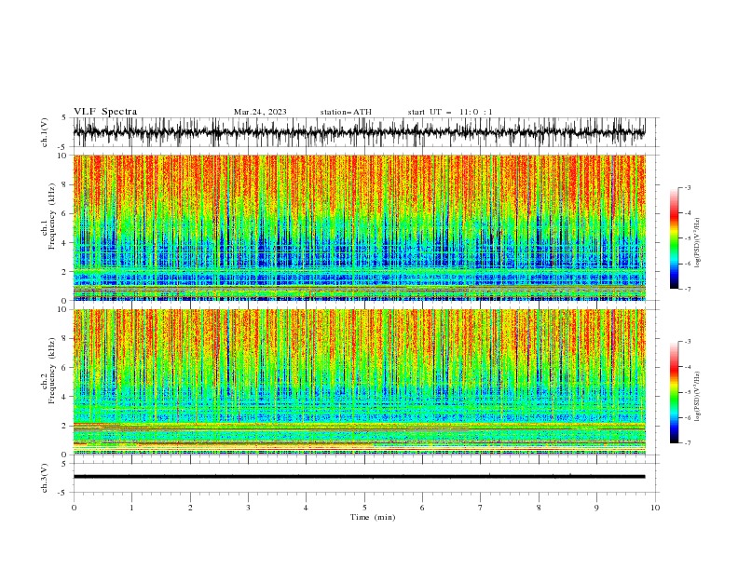This screenshot has height=570, width=738.
Task: Click the 'start UT = 11:0 :1' text
Action: tap(450, 112)
